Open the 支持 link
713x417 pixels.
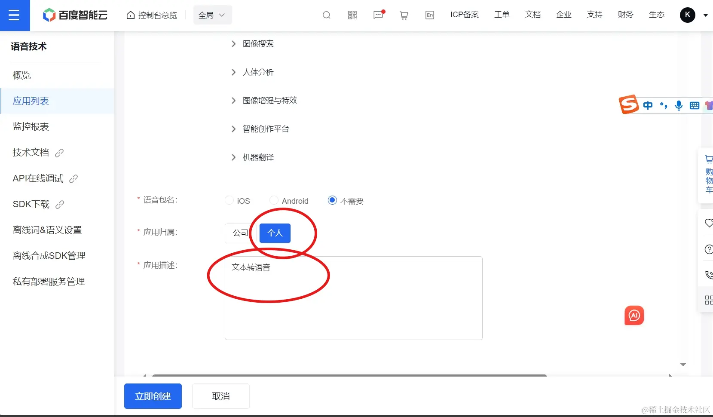[595, 15]
